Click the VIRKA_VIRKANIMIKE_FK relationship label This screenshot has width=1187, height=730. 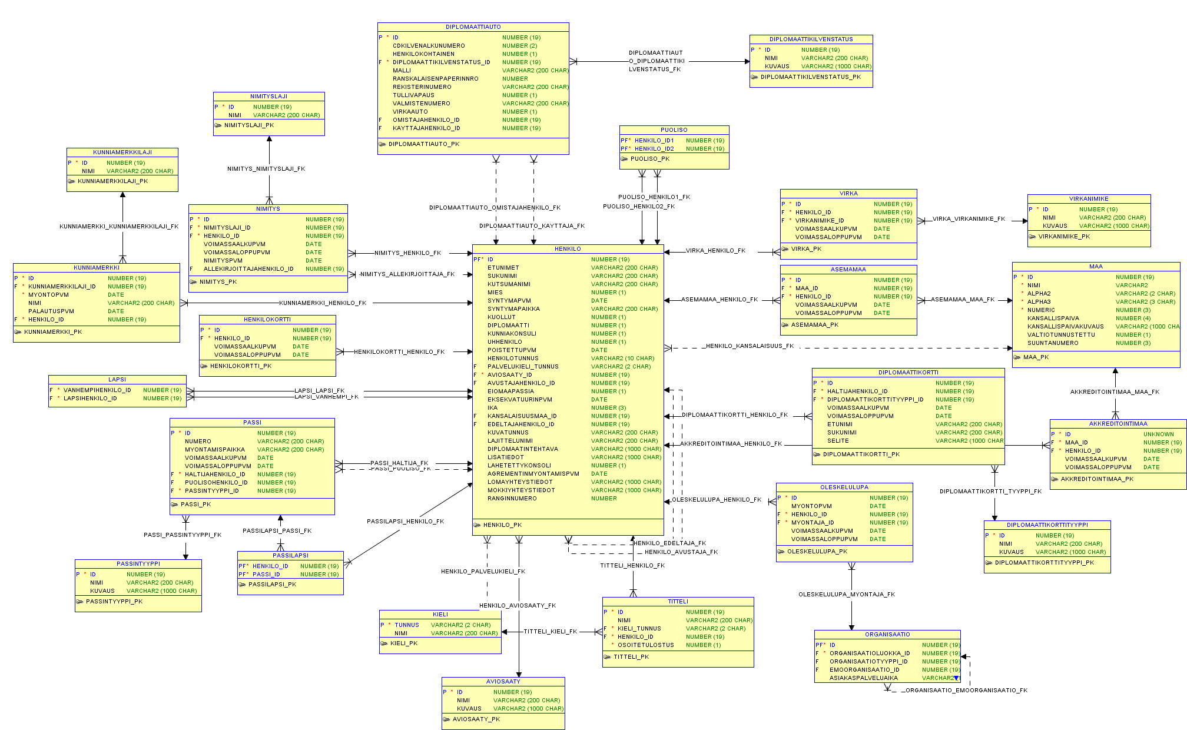coord(969,219)
